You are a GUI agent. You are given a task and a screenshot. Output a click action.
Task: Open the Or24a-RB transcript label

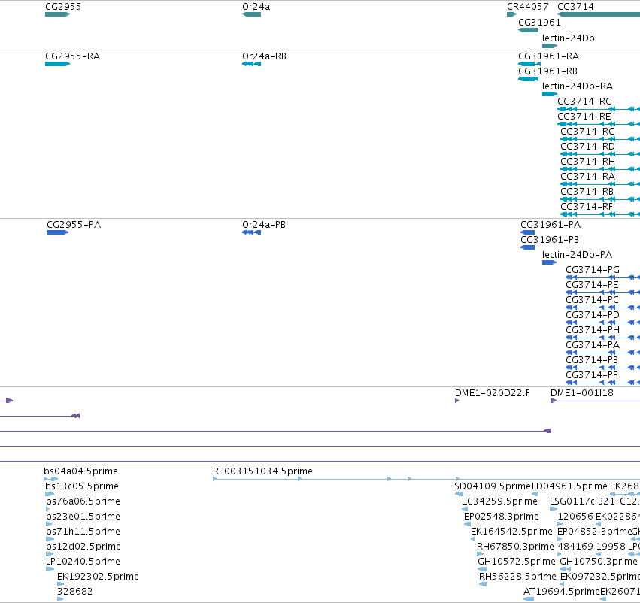pyautogui.click(x=264, y=56)
